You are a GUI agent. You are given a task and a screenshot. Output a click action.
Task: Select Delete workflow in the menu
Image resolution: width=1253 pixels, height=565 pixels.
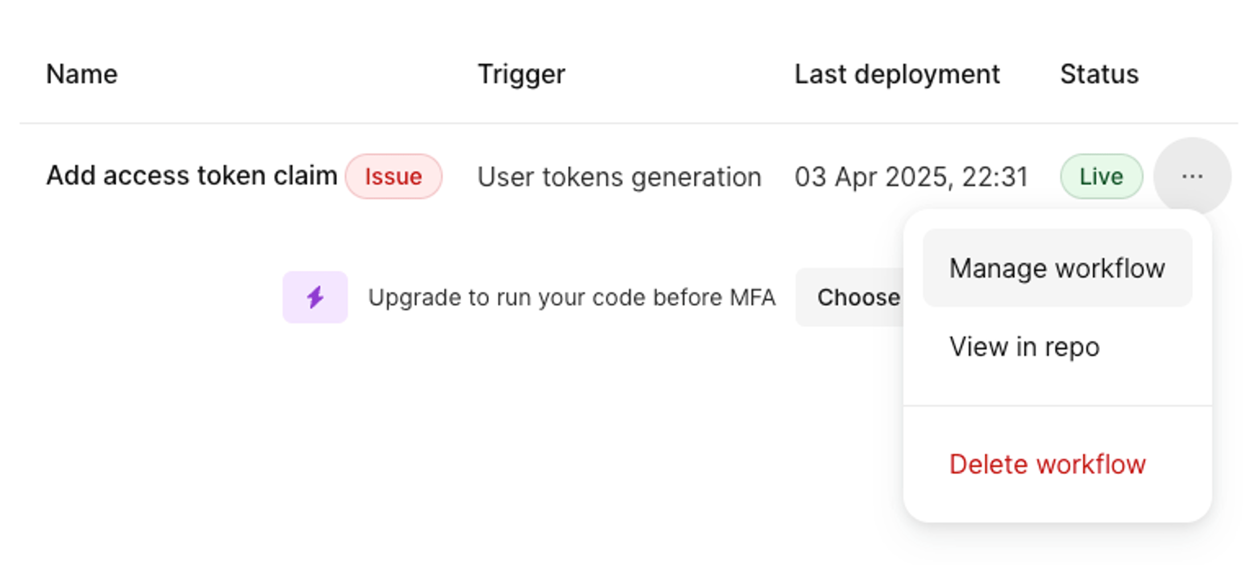(1047, 464)
